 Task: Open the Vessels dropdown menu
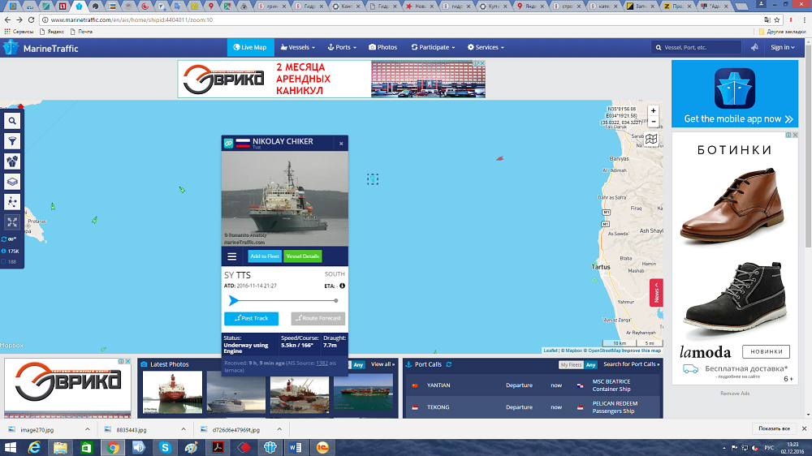(x=298, y=47)
